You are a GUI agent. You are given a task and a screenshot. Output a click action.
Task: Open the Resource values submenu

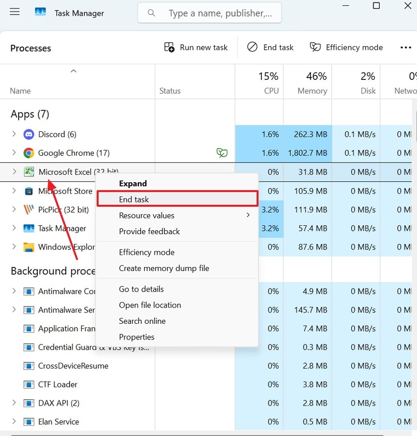pyautogui.click(x=147, y=215)
